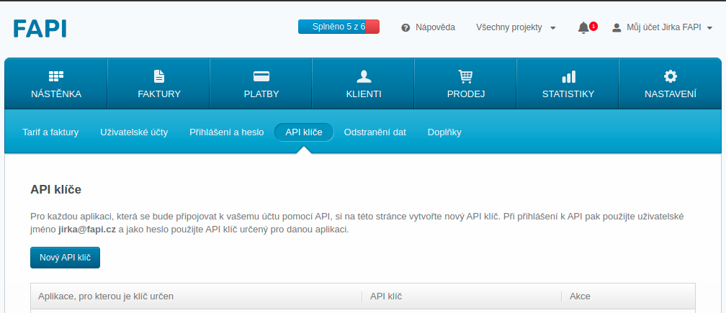This screenshot has height=313, width=726.
Task: Open the Doplňky tab
Action: point(444,132)
